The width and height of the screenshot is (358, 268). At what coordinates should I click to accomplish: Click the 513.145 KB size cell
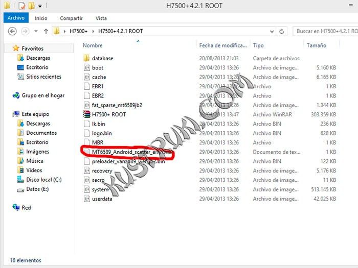tap(323, 189)
